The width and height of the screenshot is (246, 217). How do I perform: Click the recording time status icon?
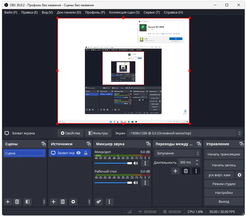[165, 212]
